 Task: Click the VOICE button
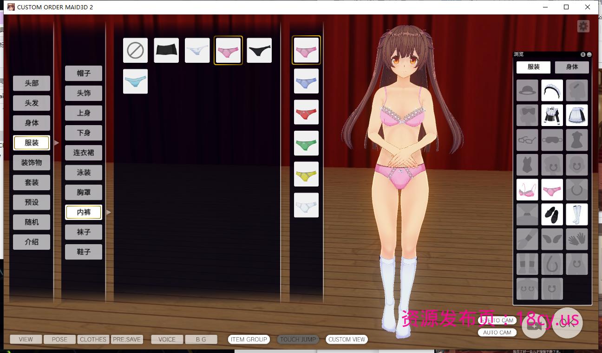click(x=167, y=340)
